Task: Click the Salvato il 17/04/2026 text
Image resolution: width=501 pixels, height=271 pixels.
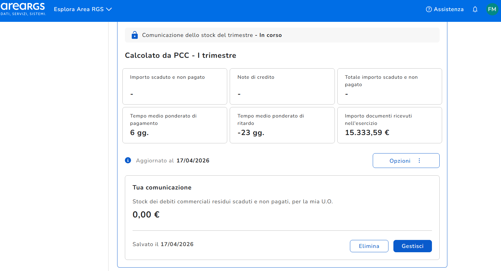Action: (x=163, y=244)
